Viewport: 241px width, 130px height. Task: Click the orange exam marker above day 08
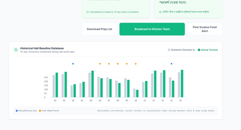118,64
